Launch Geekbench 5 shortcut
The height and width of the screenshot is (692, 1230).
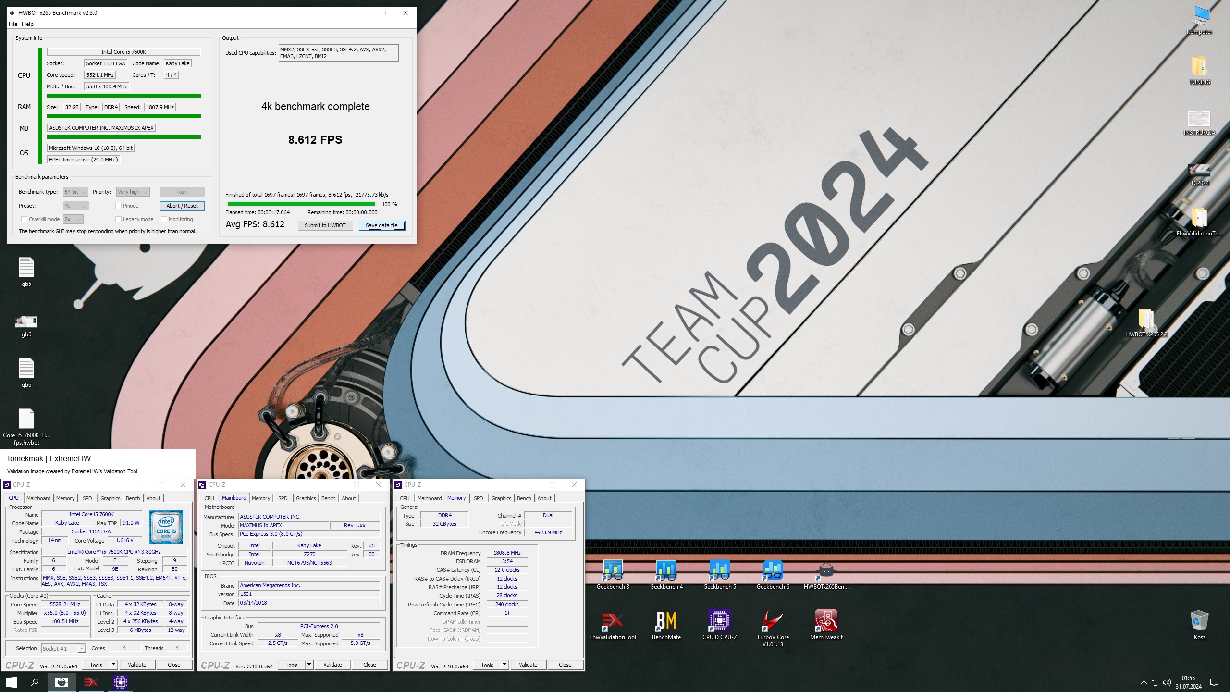720,575
